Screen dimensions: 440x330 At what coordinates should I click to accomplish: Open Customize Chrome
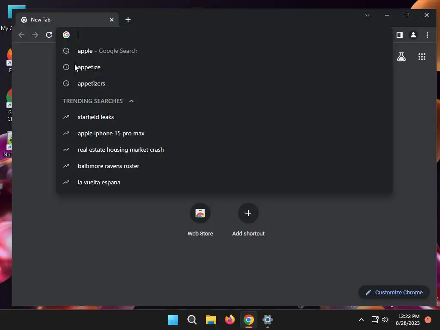coord(394,292)
